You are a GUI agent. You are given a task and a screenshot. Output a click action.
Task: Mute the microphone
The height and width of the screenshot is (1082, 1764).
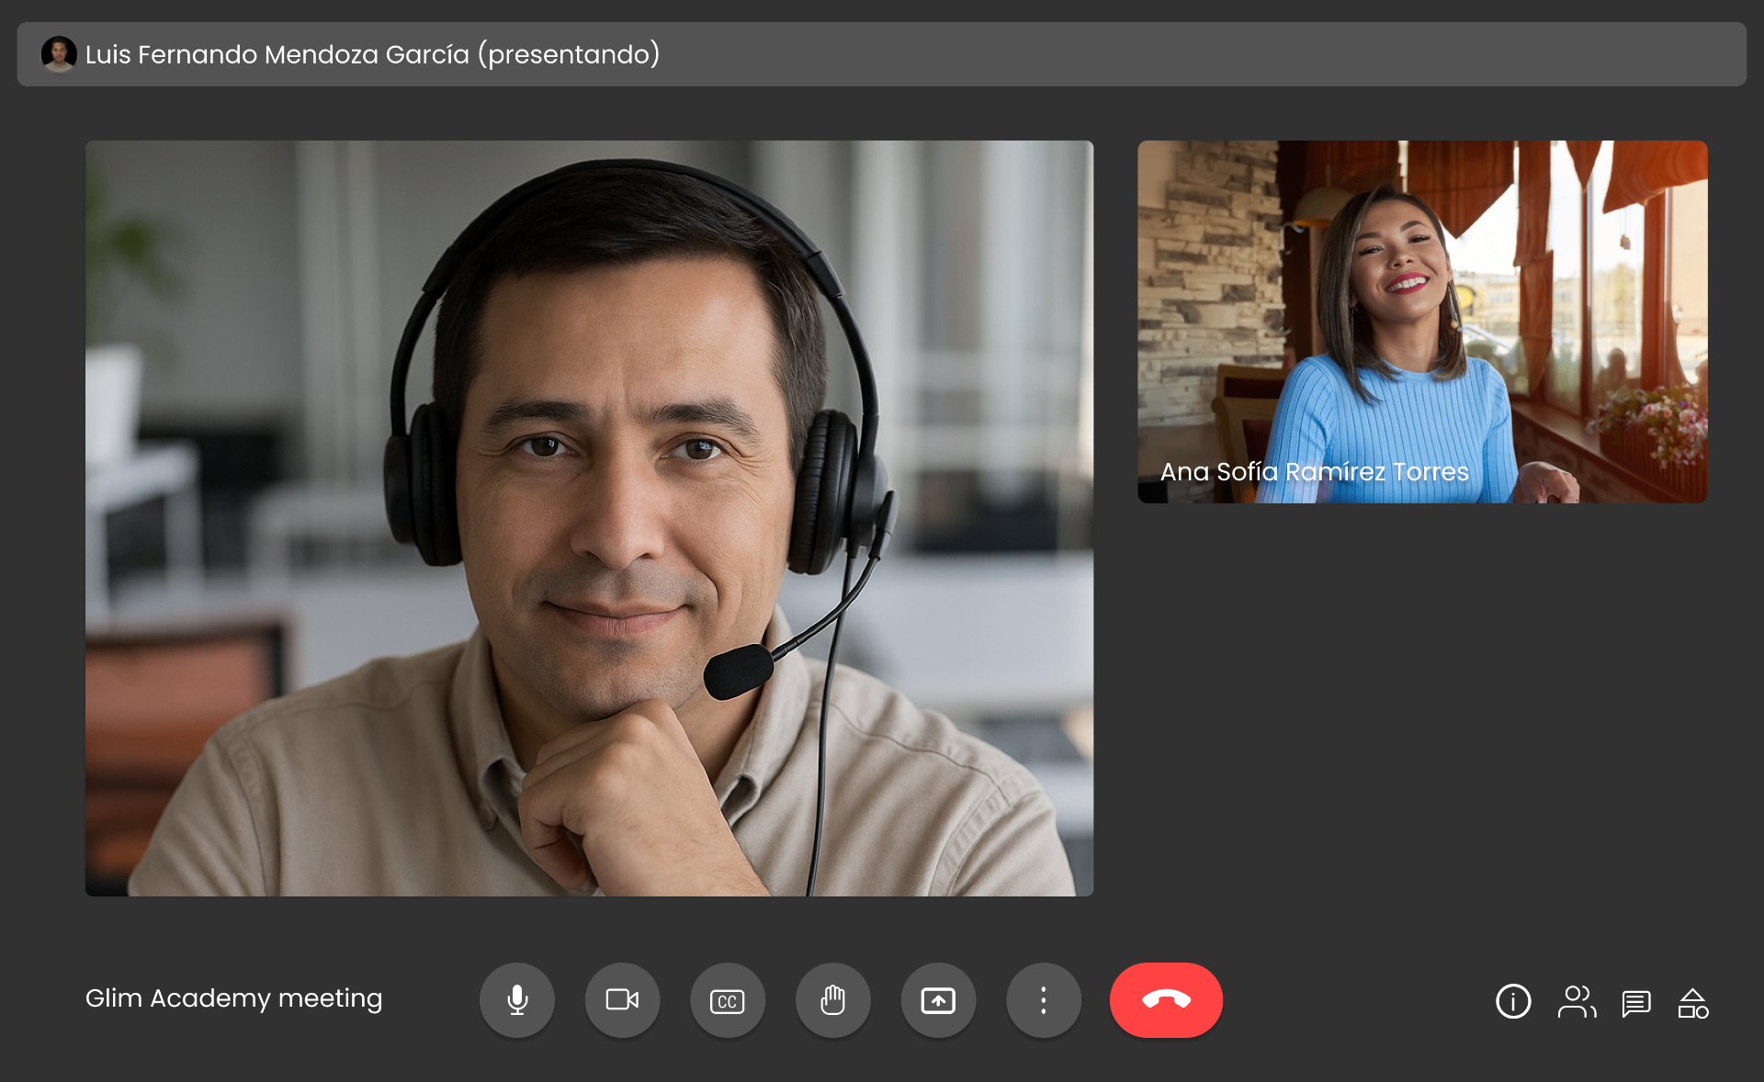click(517, 1000)
